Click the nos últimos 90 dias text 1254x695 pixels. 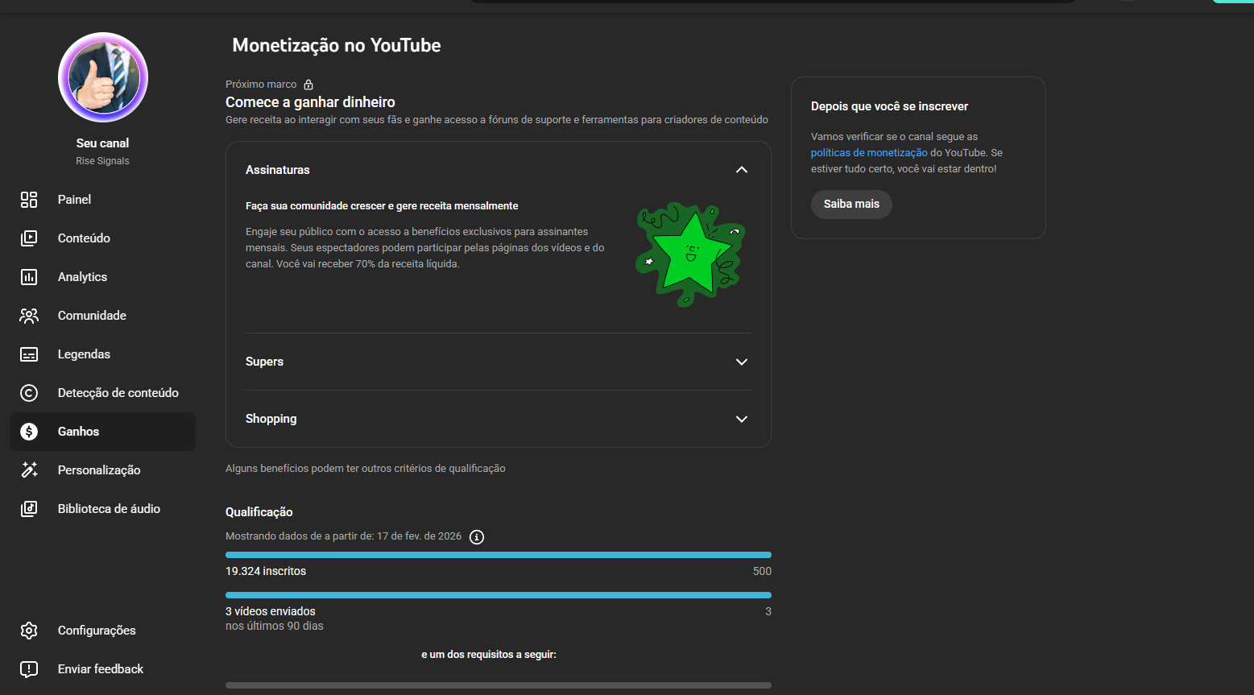pos(275,626)
